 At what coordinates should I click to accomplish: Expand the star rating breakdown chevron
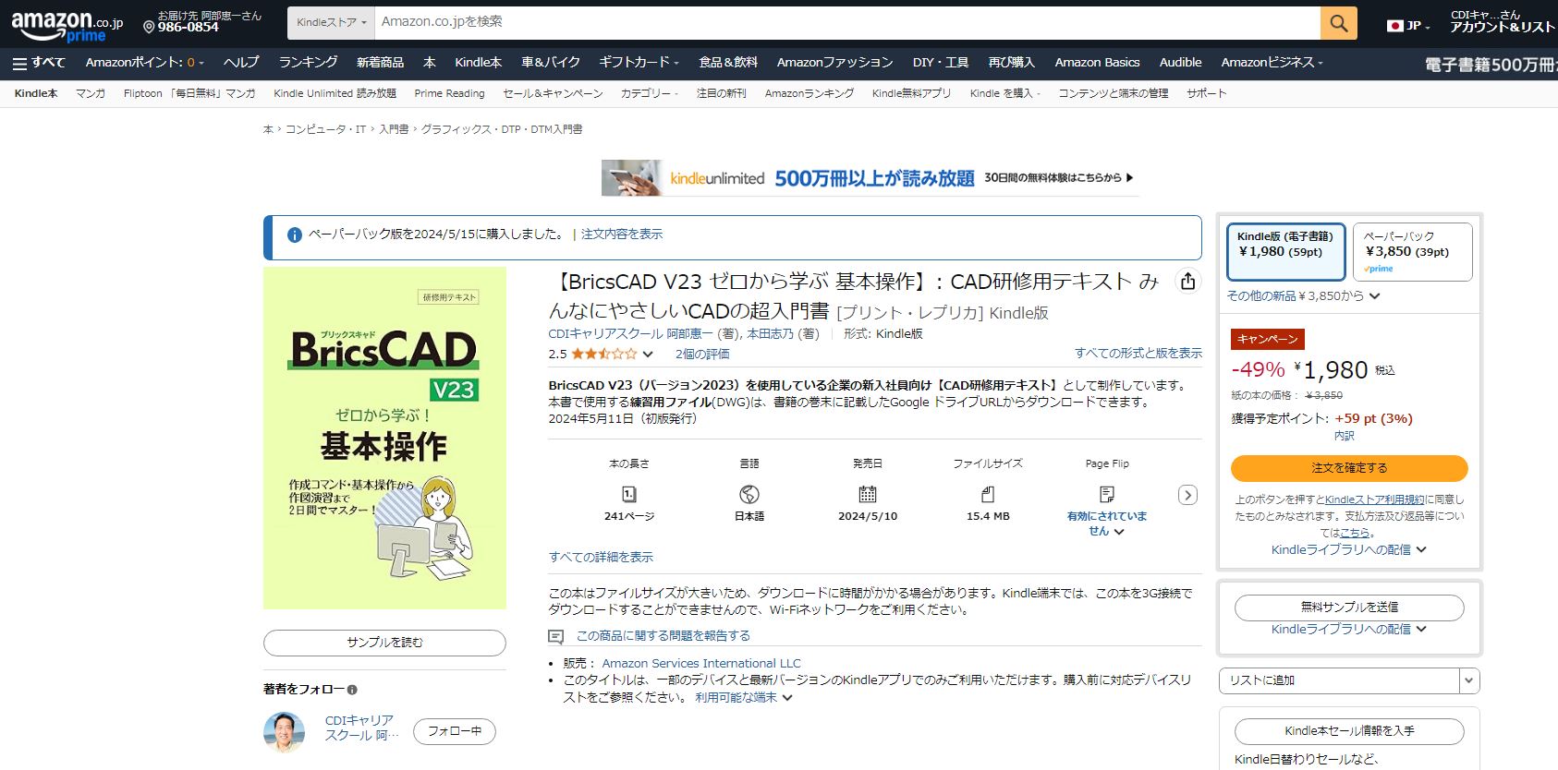coord(648,355)
